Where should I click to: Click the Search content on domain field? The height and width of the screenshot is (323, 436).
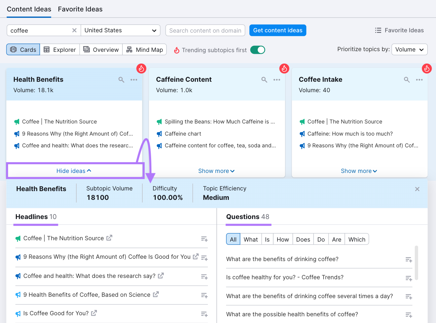click(x=205, y=30)
